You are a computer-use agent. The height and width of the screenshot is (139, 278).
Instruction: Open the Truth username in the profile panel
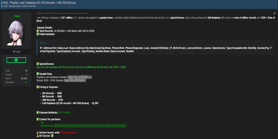(16, 16)
